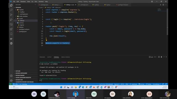Click Ln 15, Col 1 cursor position
This screenshot has width=177, height=99.
click(x=106, y=84)
